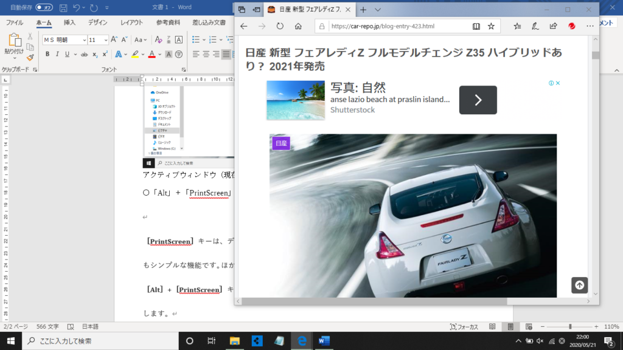Viewport: 623px width, 350px height.
Task: Toggle underline formatting
Action: coord(67,54)
